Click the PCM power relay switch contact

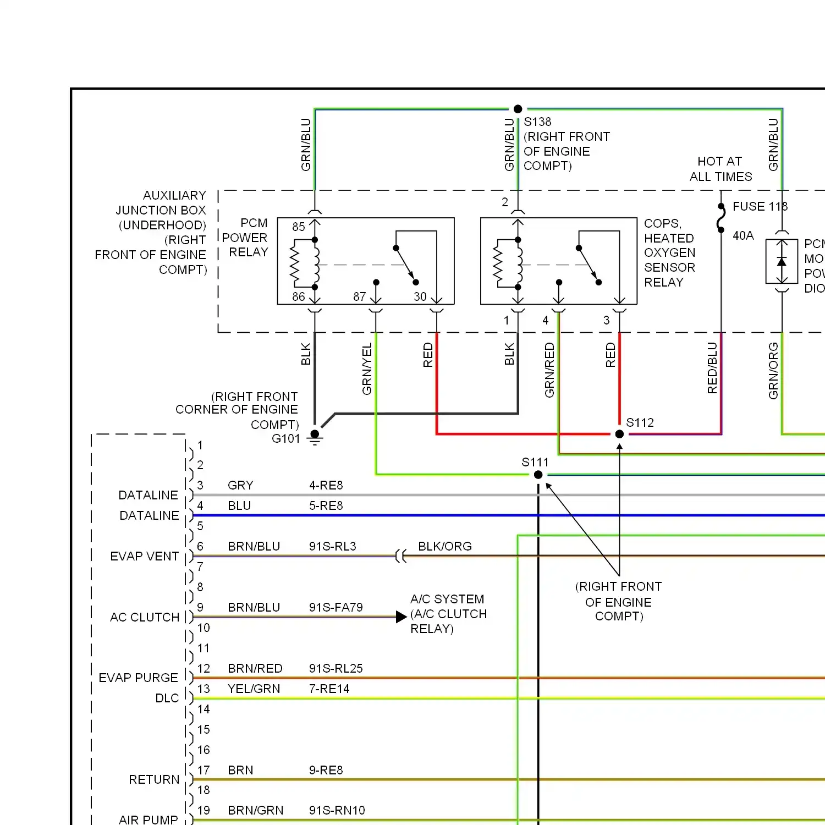[406, 265]
